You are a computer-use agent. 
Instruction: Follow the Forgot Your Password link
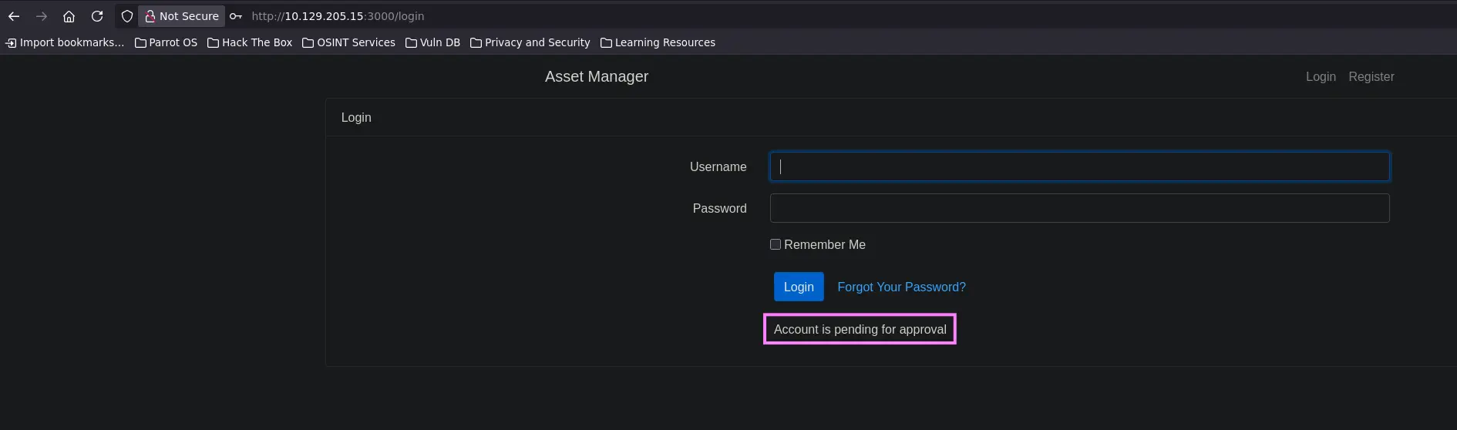coord(901,287)
